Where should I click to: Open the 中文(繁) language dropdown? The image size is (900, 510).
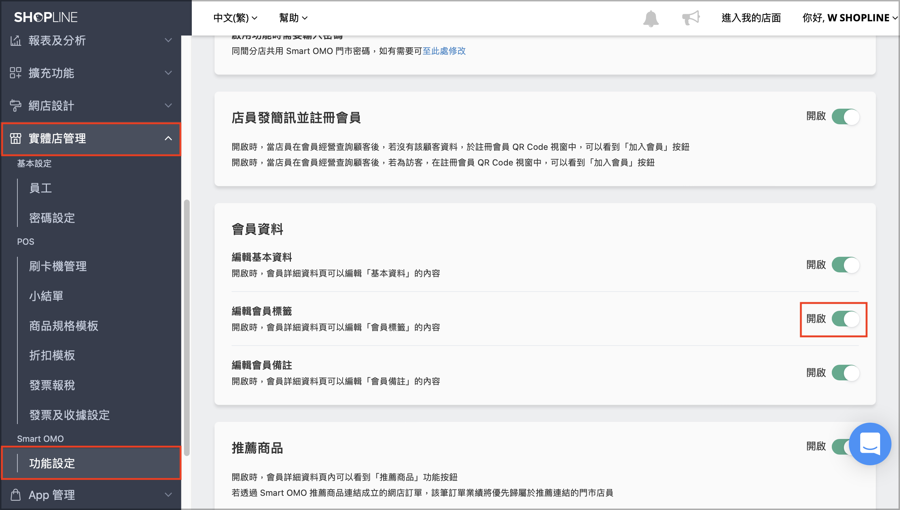click(x=235, y=18)
